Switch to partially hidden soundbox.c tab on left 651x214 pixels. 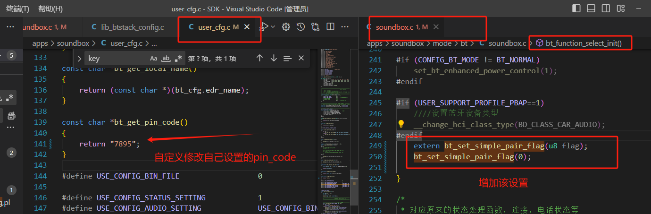[45, 27]
